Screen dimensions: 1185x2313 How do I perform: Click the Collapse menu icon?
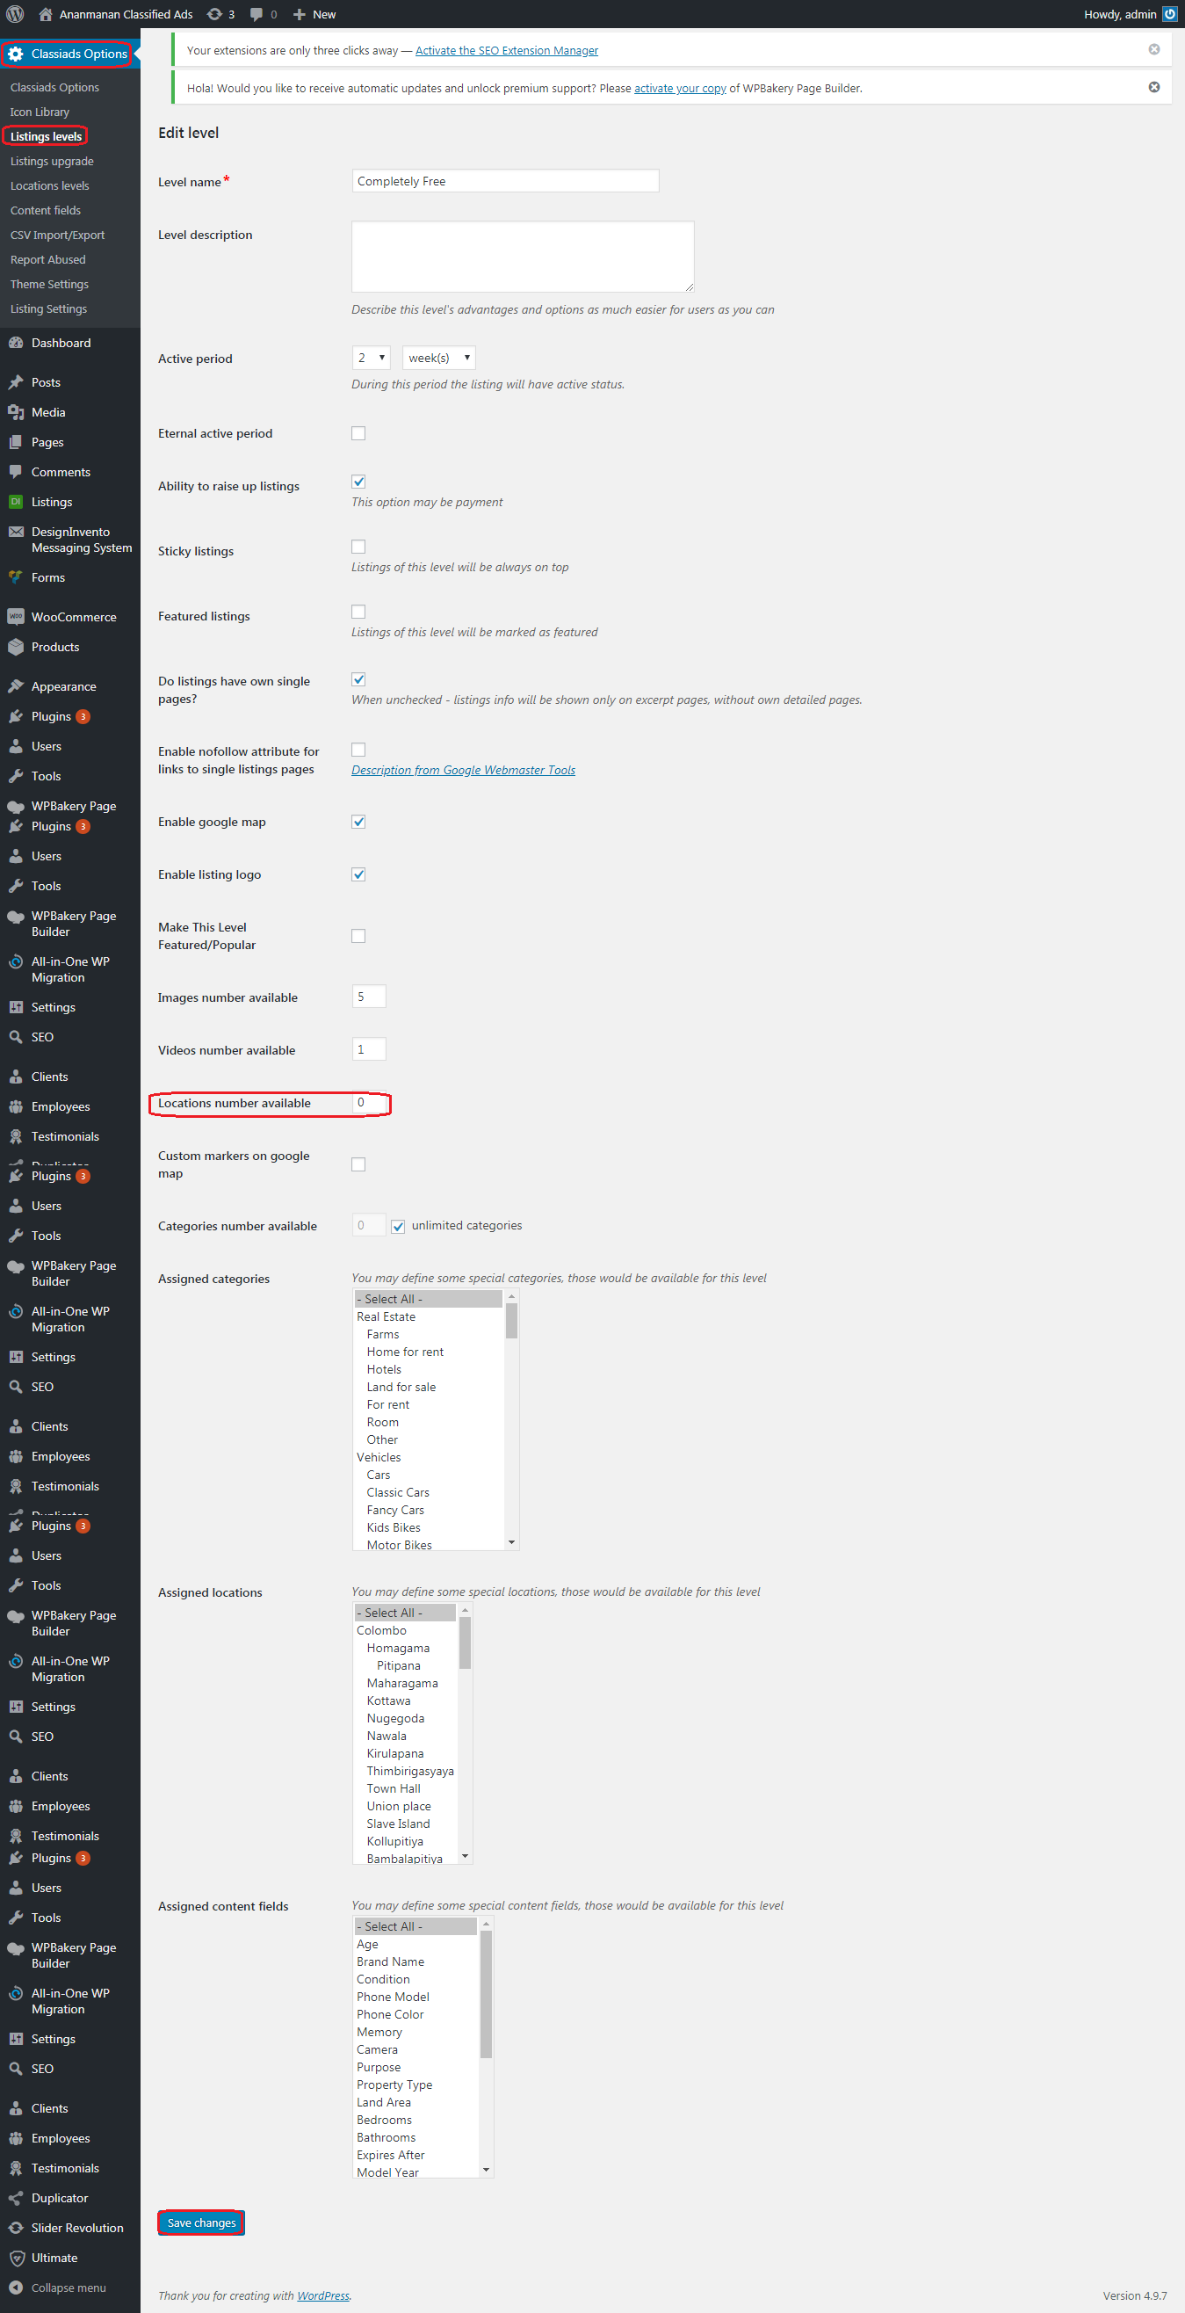pos(15,2287)
